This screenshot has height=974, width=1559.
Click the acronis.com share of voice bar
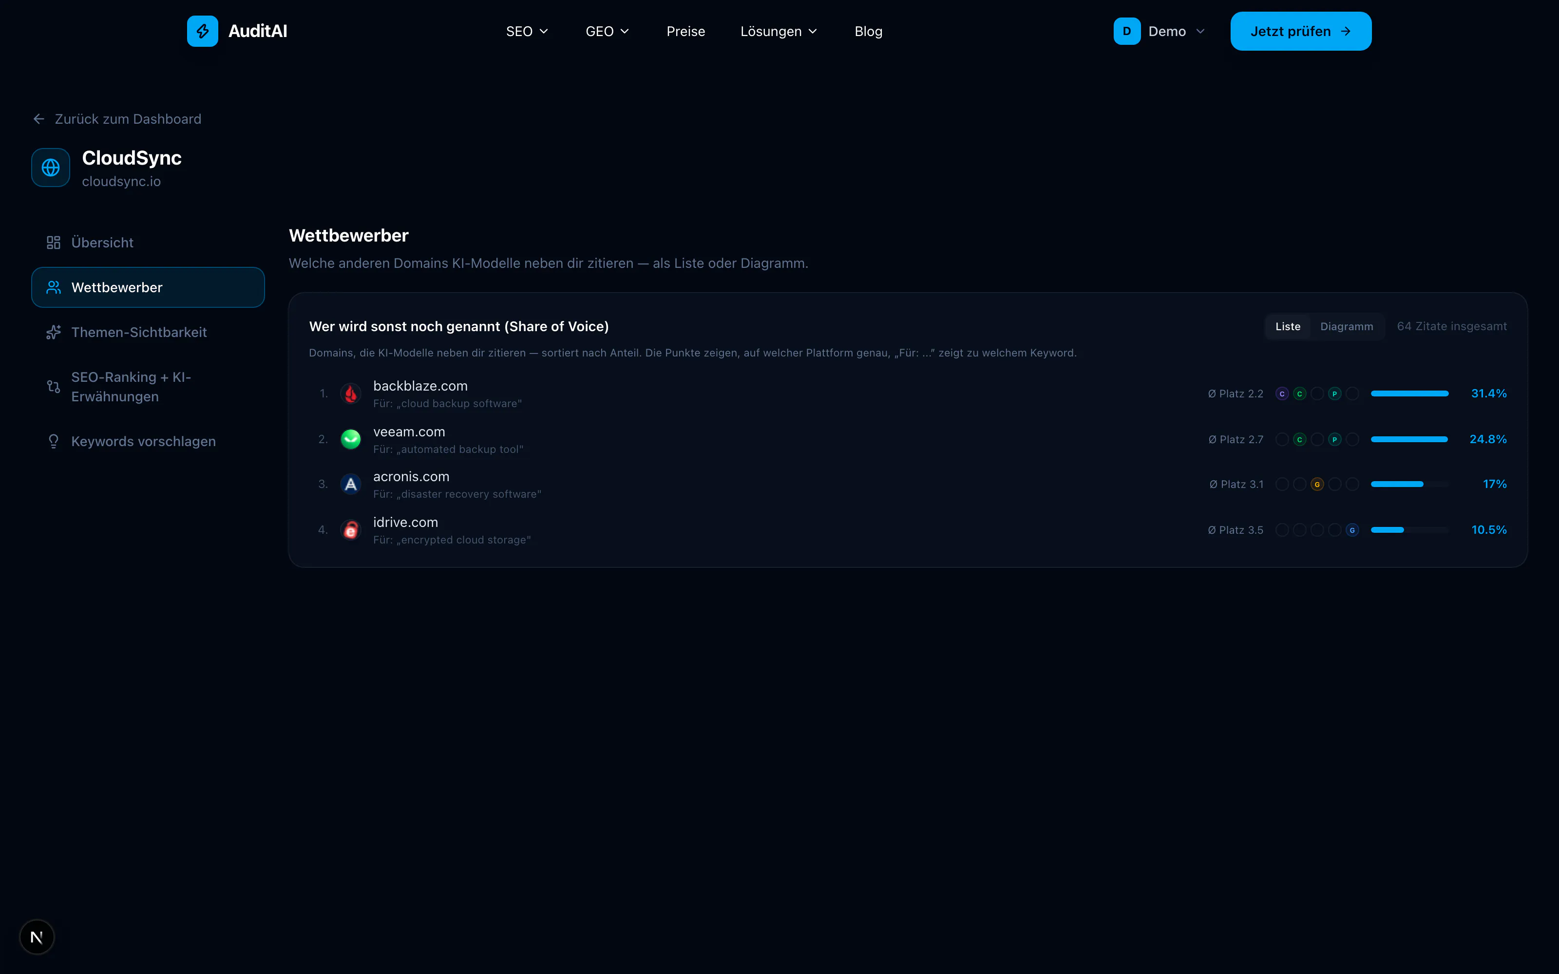(x=1409, y=485)
